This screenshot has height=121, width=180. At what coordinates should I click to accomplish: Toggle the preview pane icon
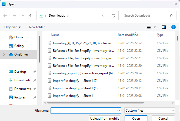tap(164, 27)
